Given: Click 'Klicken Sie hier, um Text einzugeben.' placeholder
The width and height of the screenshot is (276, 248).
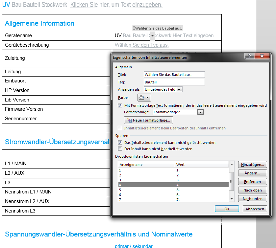Looking at the screenshot, I should click(116, 5).
